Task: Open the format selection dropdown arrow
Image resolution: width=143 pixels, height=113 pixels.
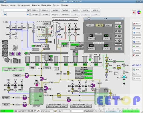Action: pyautogui.click(x=28, y=10)
